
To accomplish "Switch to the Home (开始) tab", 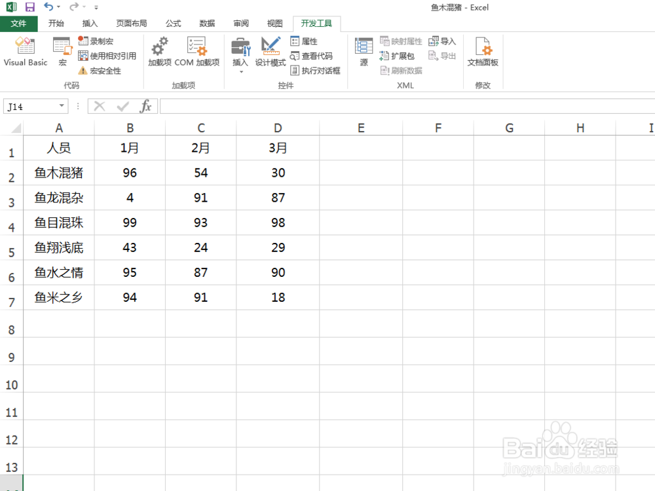I will pyautogui.click(x=56, y=24).
